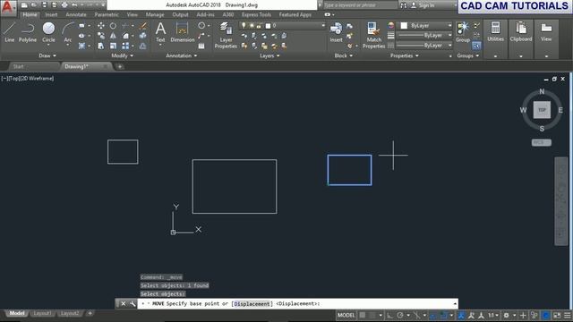Select the Array tool in Modify panel
Image resolution: width=573 pixels, height=322 pixels.
pyautogui.click(x=125, y=46)
